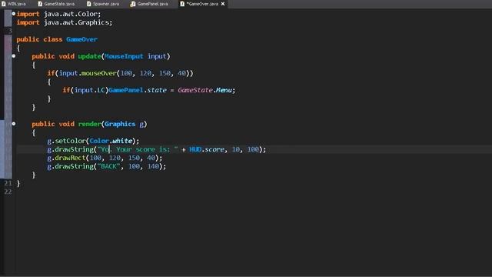Image resolution: width=492 pixels, height=277 pixels.
Task: Collapse the import statements fold marker
Action: (x=14, y=14)
